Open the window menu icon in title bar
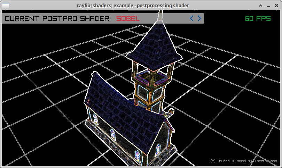Screen dimensions: 282x168 (x=6, y=5)
